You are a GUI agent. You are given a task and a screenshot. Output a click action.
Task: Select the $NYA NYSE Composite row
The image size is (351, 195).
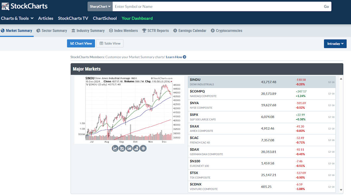click(x=262, y=105)
